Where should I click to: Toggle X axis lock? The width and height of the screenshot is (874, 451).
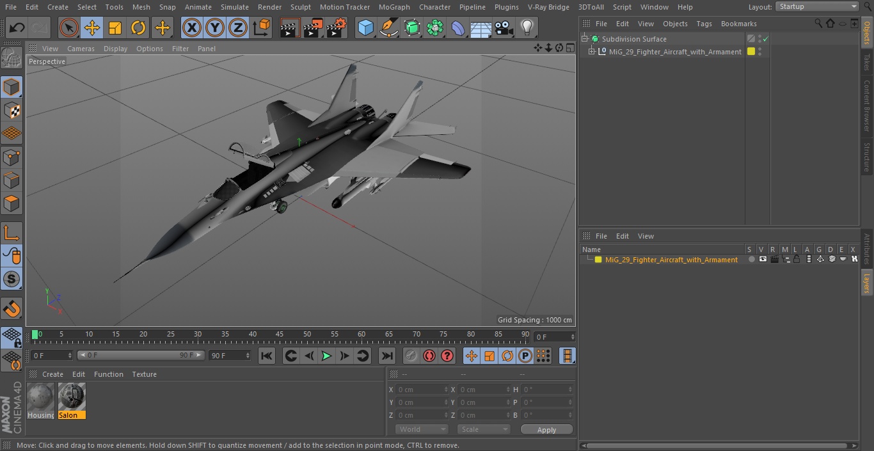coord(191,28)
